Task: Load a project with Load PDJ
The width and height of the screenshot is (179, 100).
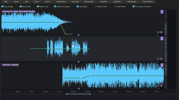Action: [117, 2]
